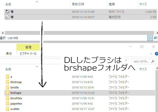This screenshot has width=158, height=112.
Task: Click blotmap folder icon
Action: coord(8,82)
